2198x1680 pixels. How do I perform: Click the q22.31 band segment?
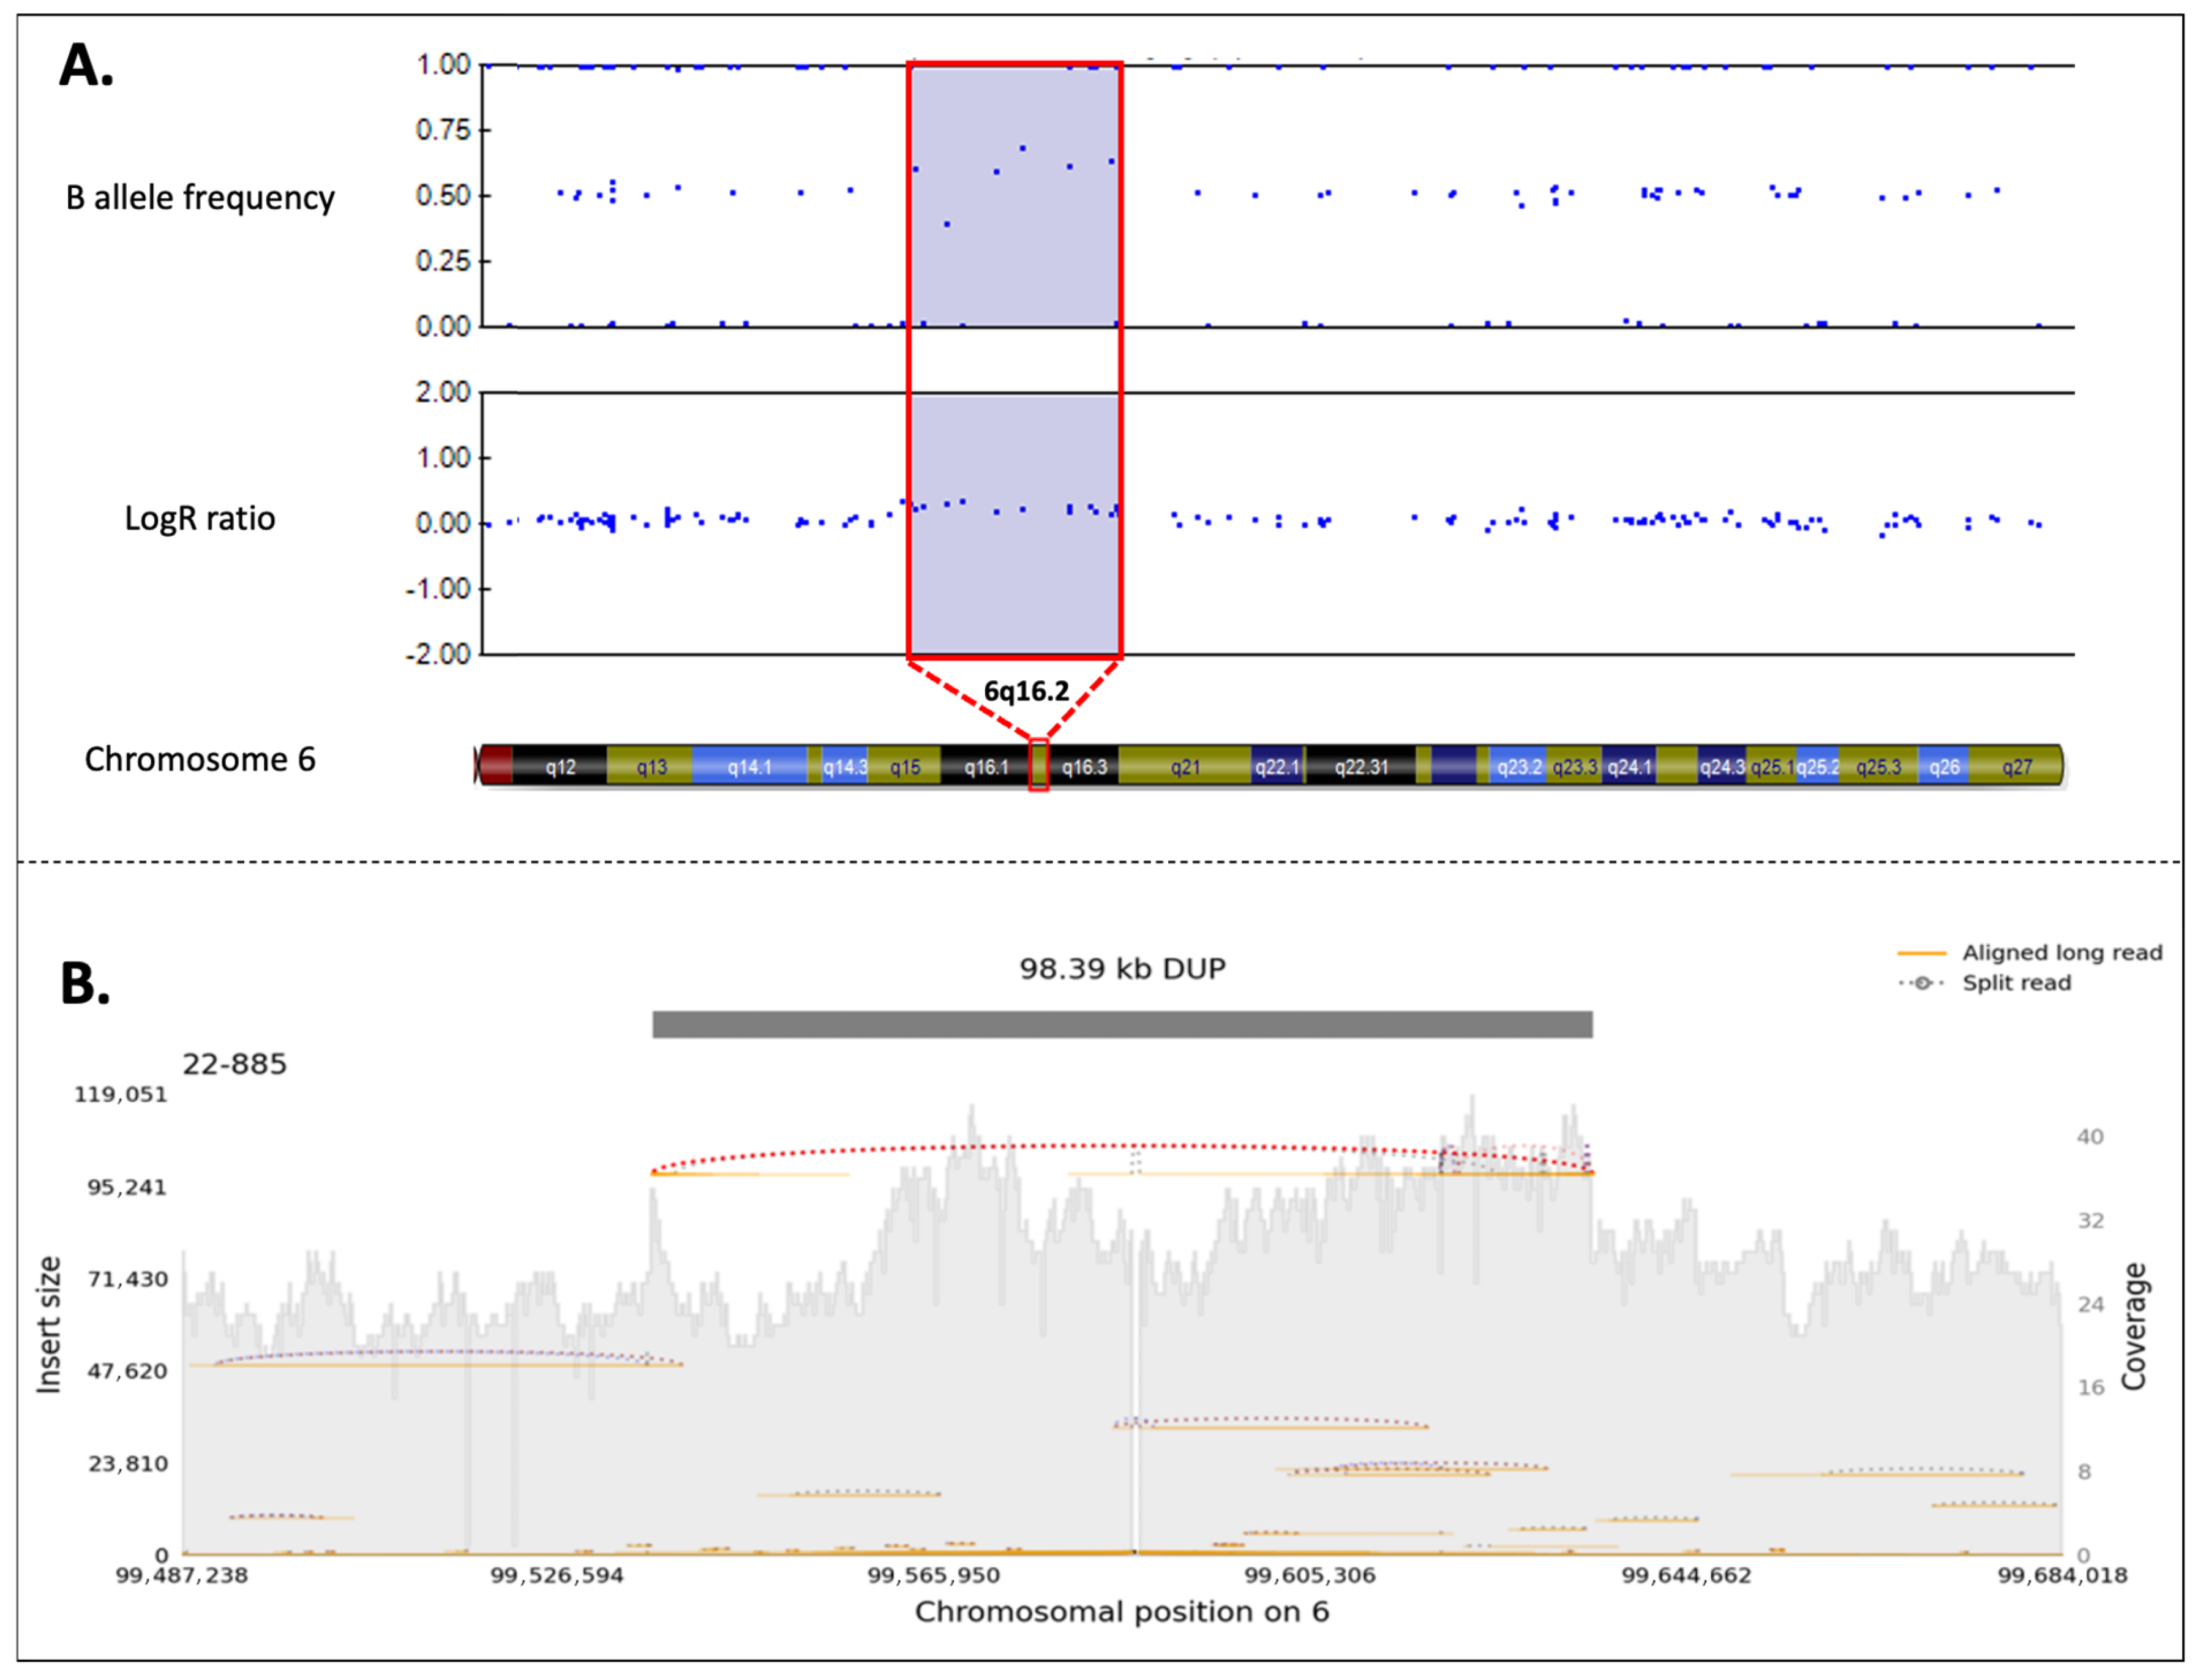point(1360,767)
